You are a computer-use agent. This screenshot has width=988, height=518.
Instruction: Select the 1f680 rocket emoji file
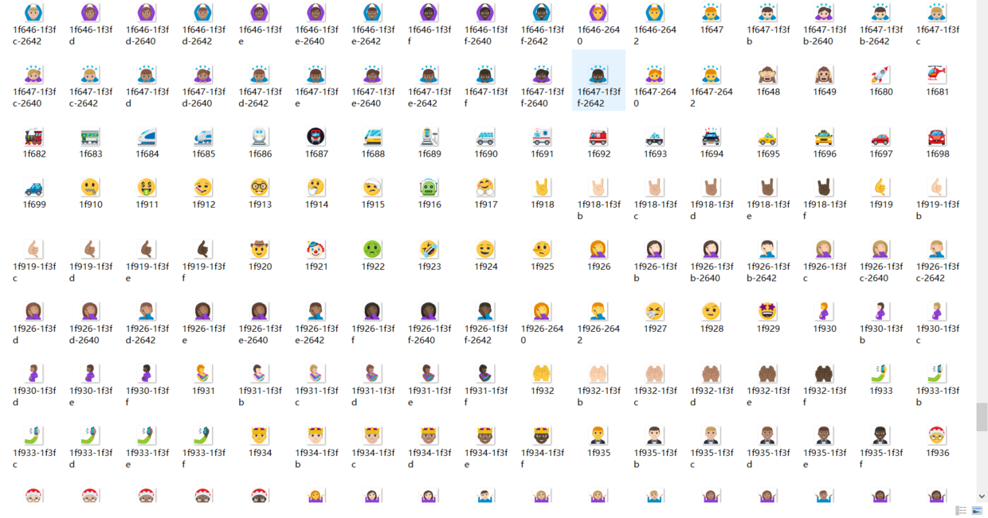[880, 81]
